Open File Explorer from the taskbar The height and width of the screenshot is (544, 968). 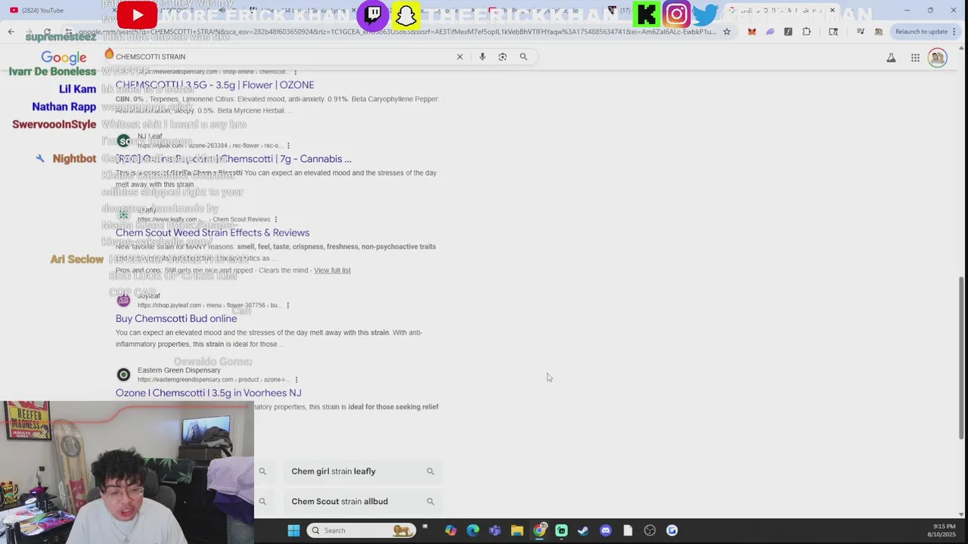pyautogui.click(x=517, y=530)
